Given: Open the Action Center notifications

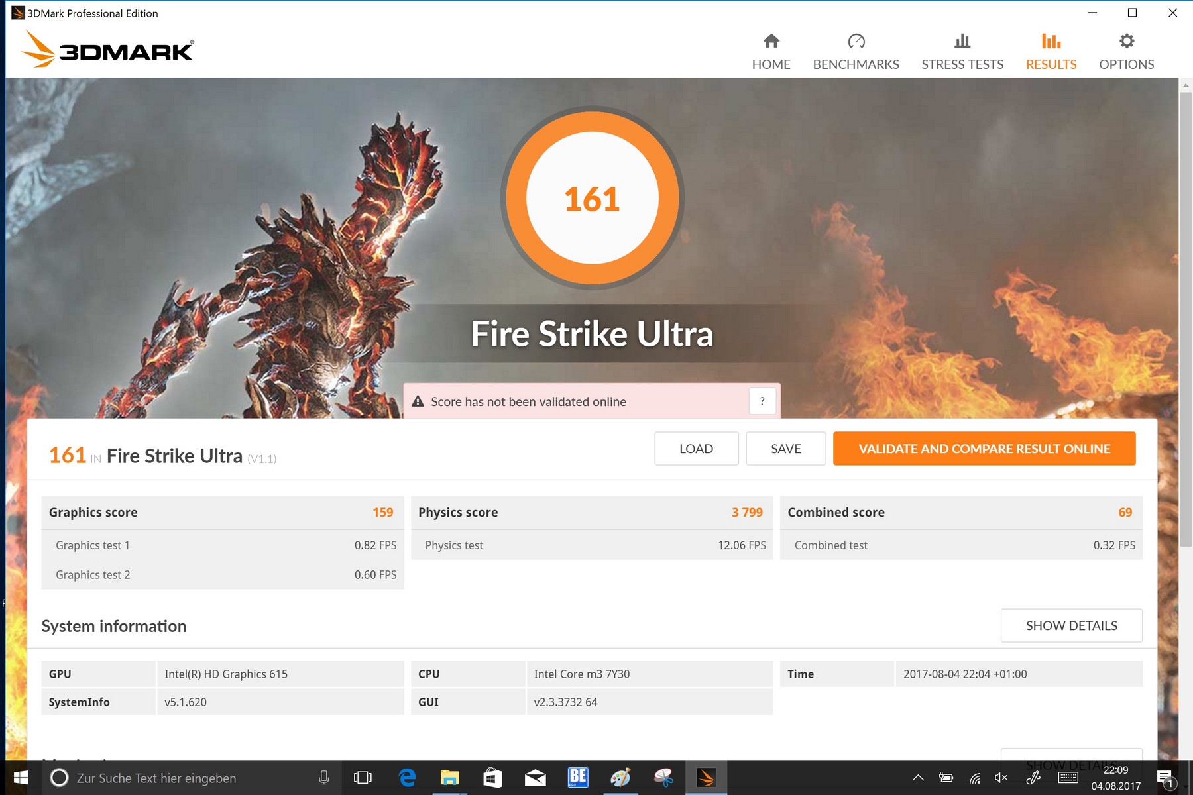Looking at the screenshot, I should click(1165, 778).
